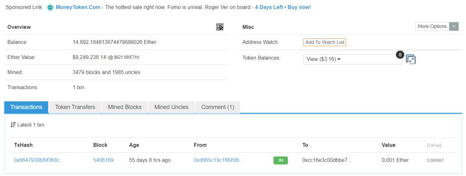Open the address QR code icon
The width and height of the screenshot is (466, 176).
pos(220,27)
